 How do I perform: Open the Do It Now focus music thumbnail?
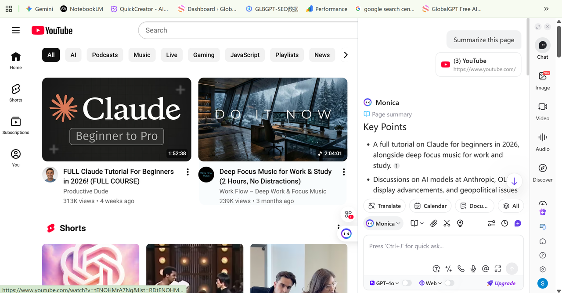click(x=273, y=119)
